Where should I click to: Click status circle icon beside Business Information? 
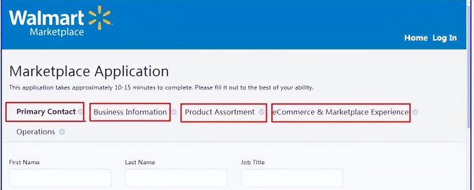coord(174,112)
